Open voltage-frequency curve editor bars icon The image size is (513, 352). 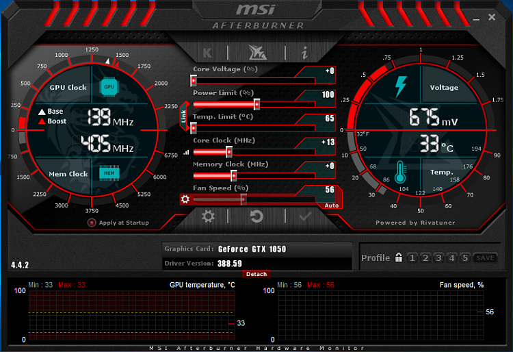186,152
